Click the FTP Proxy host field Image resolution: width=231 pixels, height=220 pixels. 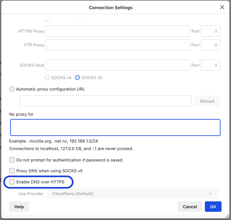[118, 45]
